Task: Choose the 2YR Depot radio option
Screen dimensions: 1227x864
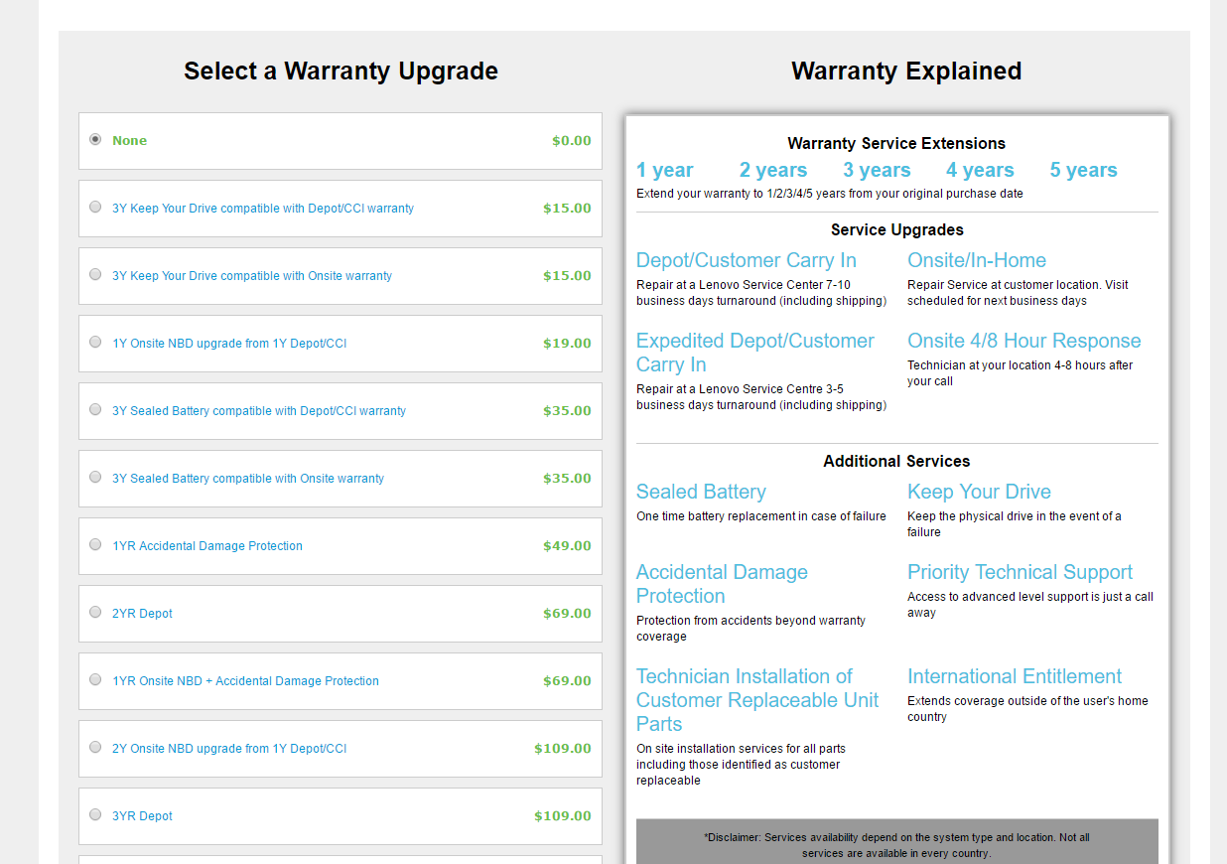Action: point(95,612)
